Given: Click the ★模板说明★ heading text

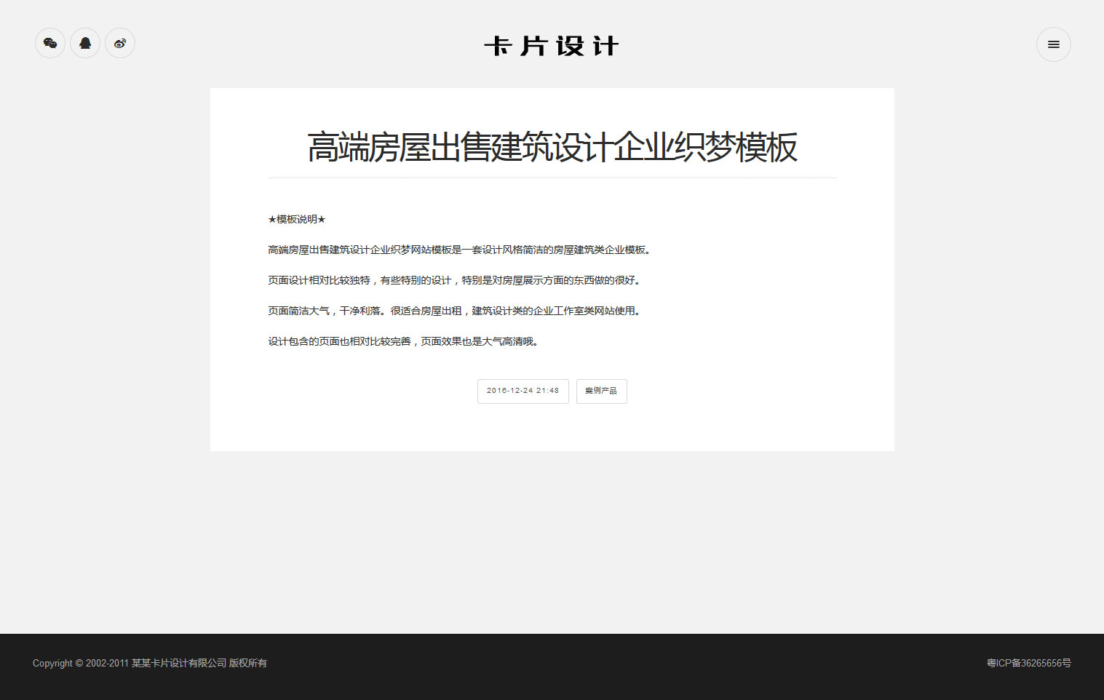Looking at the screenshot, I should point(297,219).
